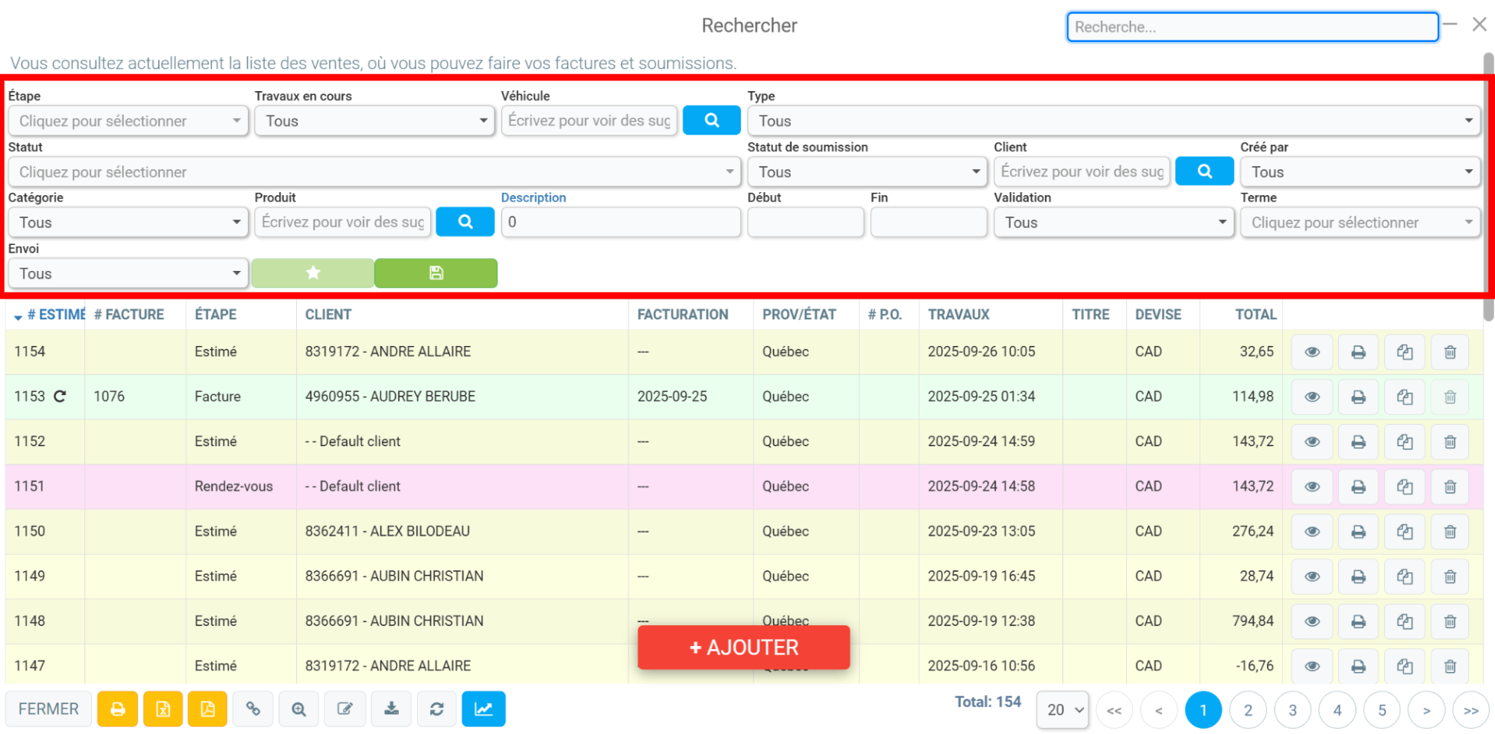Search clients with the blue magnifier button

tap(1204, 171)
